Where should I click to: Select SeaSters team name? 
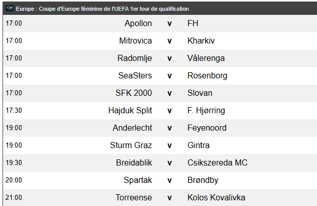point(135,76)
